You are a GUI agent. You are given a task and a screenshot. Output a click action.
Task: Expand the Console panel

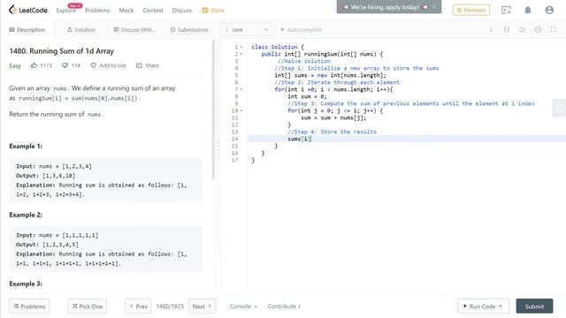(x=243, y=307)
